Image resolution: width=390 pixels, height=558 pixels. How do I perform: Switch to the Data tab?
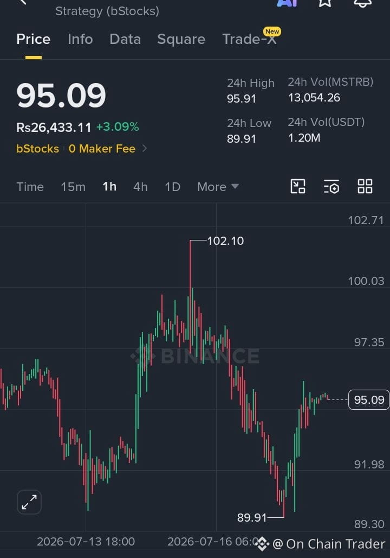click(x=125, y=39)
